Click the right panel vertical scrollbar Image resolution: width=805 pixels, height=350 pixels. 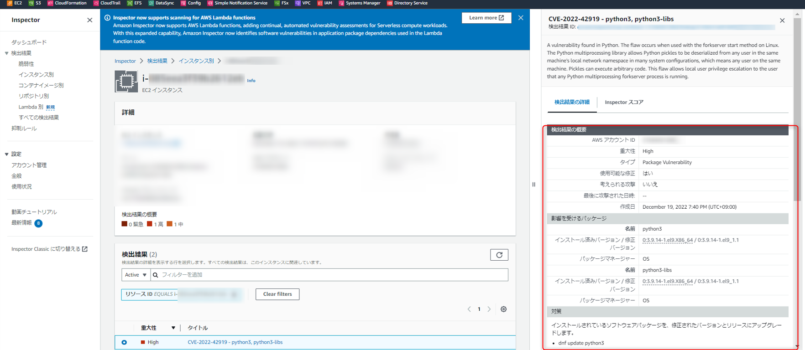(797, 109)
